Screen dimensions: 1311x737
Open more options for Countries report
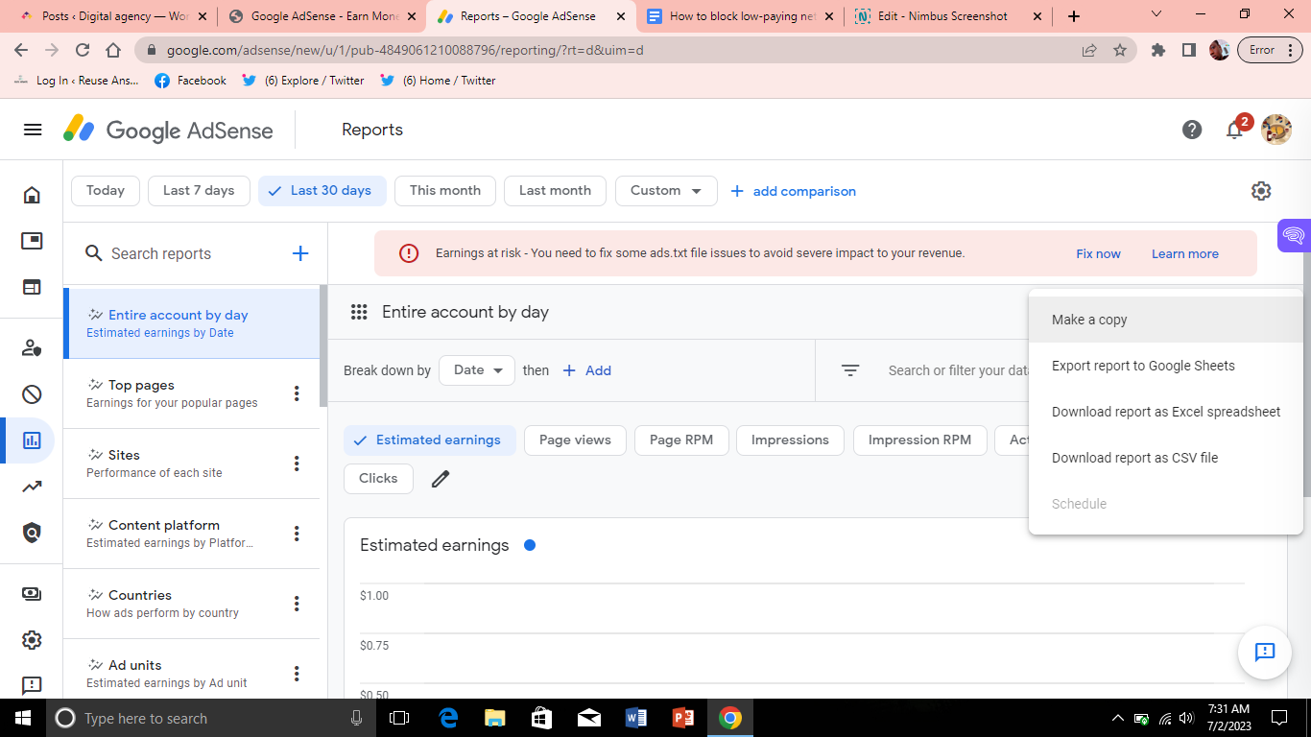coord(297,604)
